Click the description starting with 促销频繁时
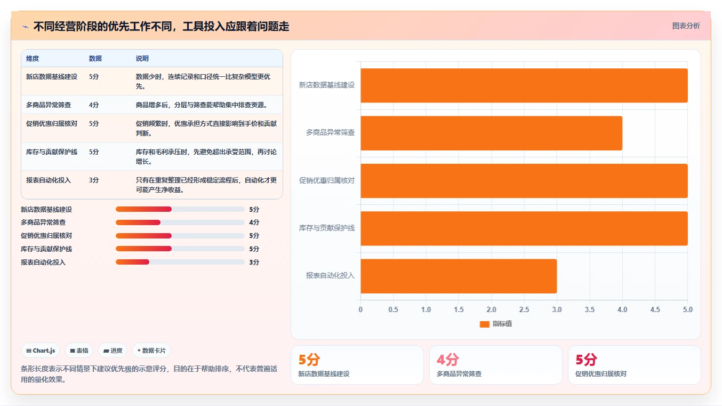Image resolution: width=722 pixels, height=406 pixels. [x=206, y=129]
